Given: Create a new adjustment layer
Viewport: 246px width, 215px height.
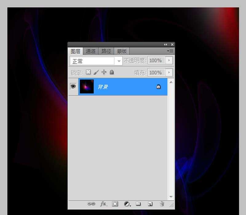Looking at the screenshot, I should click(x=127, y=204).
